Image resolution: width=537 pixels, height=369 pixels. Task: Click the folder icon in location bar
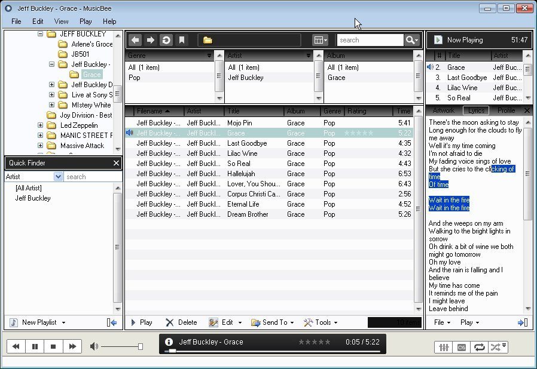pyautogui.click(x=208, y=41)
